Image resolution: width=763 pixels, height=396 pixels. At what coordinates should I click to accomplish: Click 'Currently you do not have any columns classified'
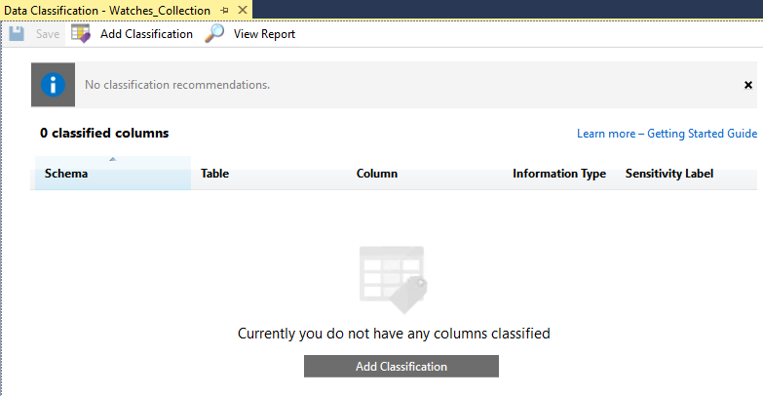tap(394, 334)
